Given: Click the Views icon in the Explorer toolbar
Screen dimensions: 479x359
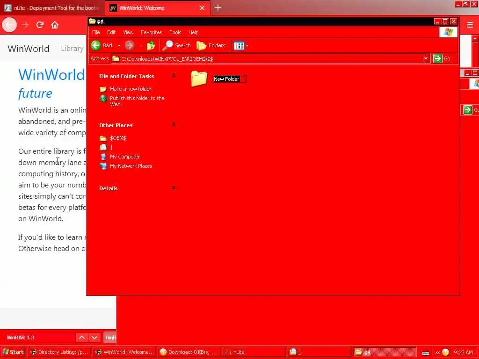Looking at the screenshot, I should [x=239, y=46].
